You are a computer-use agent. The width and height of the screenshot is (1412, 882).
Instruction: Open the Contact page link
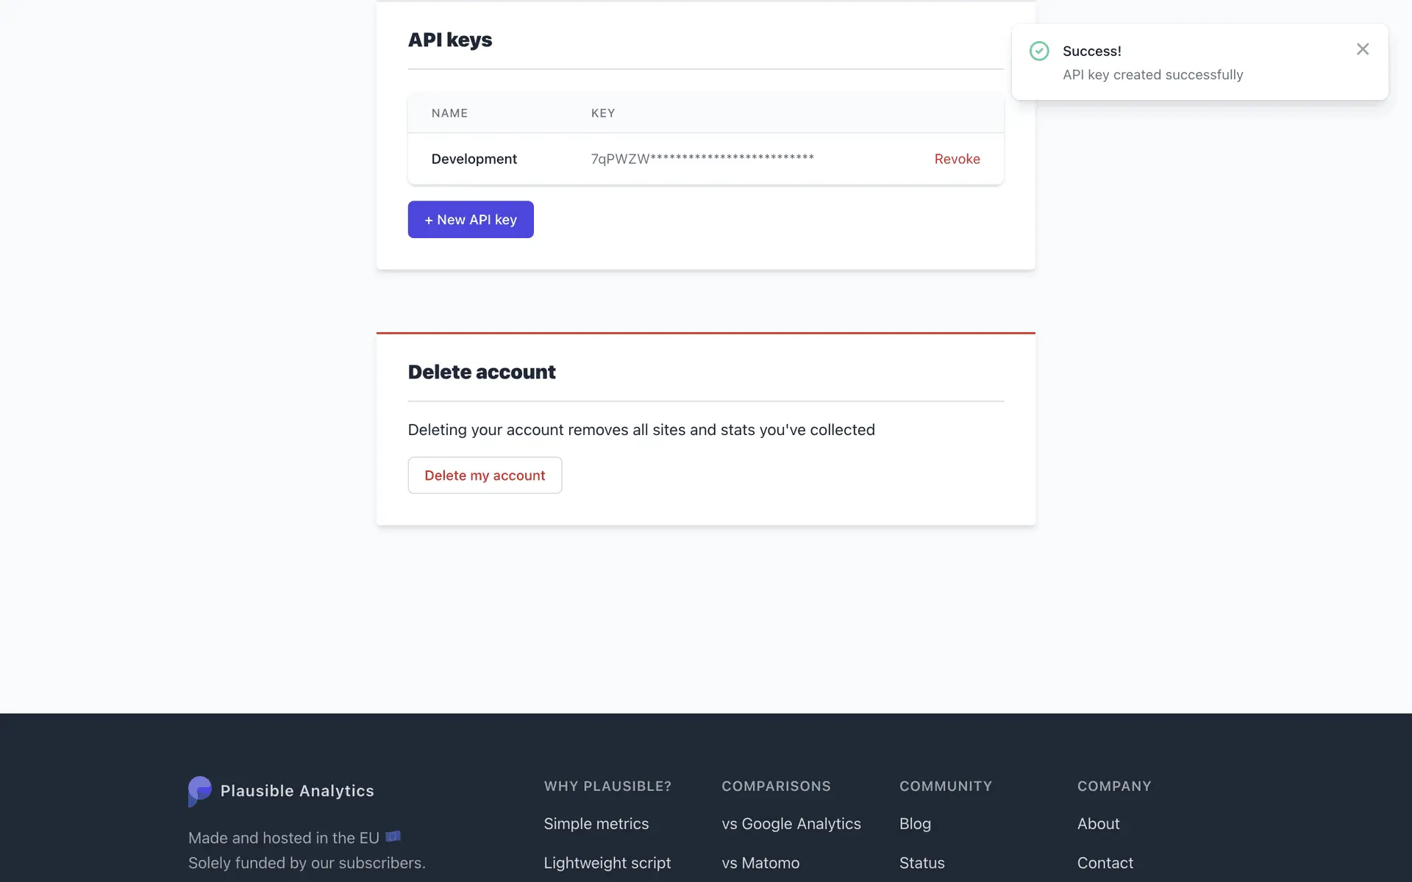point(1105,863)
